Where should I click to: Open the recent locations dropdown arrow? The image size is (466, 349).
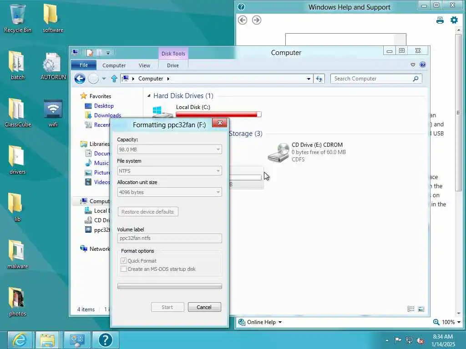coord(104,79)
